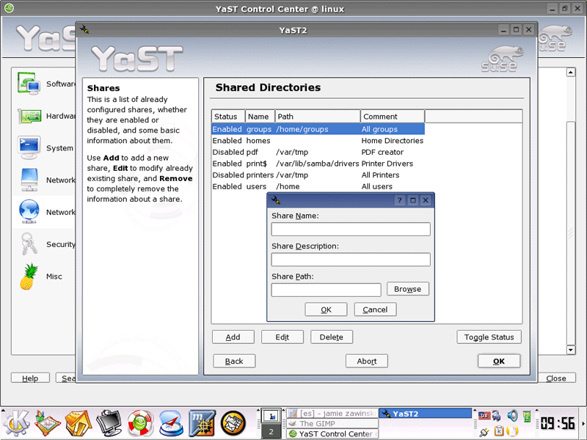Click the keyboard layout flag tray icon
The image size is (587, 440).
click(484, 415)
